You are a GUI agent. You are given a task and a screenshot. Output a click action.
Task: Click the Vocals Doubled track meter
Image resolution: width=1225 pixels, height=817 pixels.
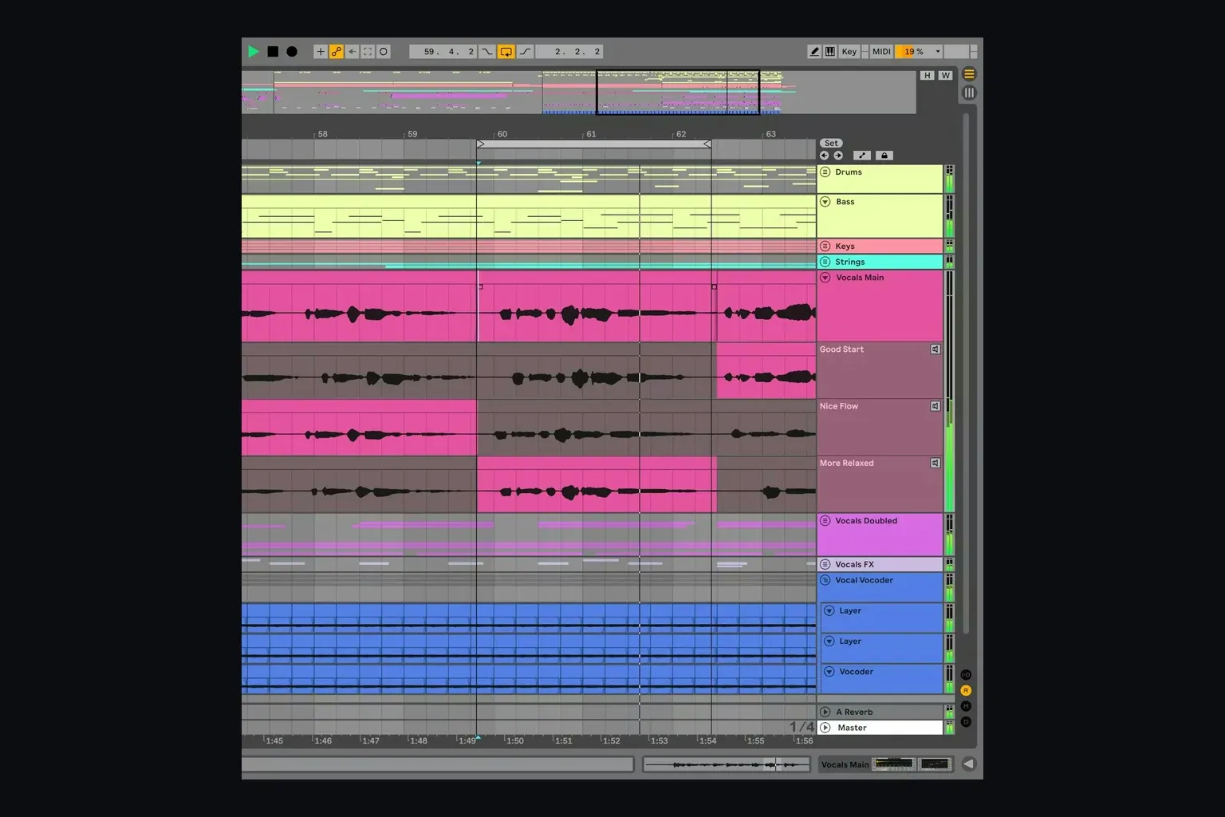tap(949, 535)
